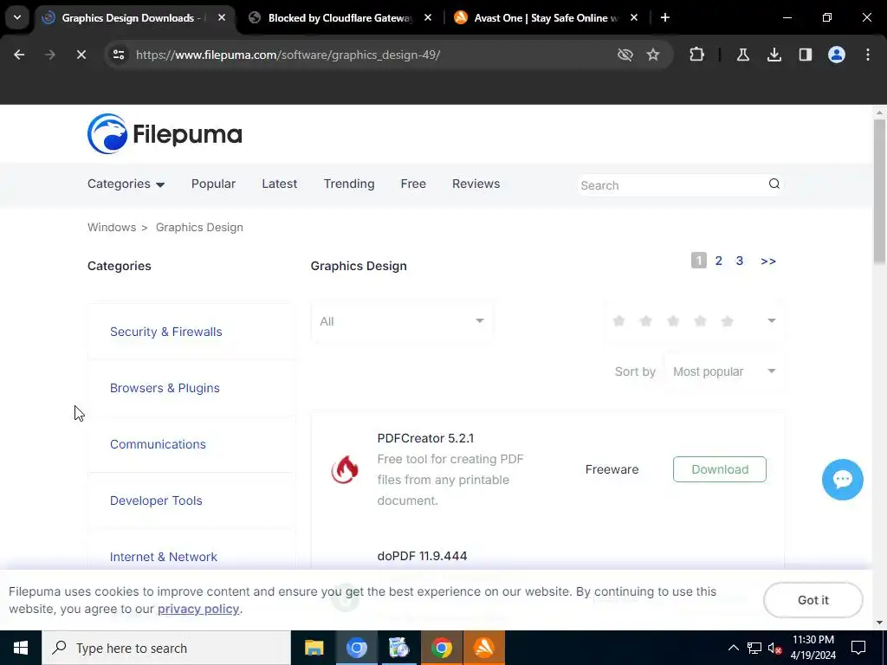Screen dimensions: 887x665
Task: Toggle the browser side panel
Action: (805, 55)
